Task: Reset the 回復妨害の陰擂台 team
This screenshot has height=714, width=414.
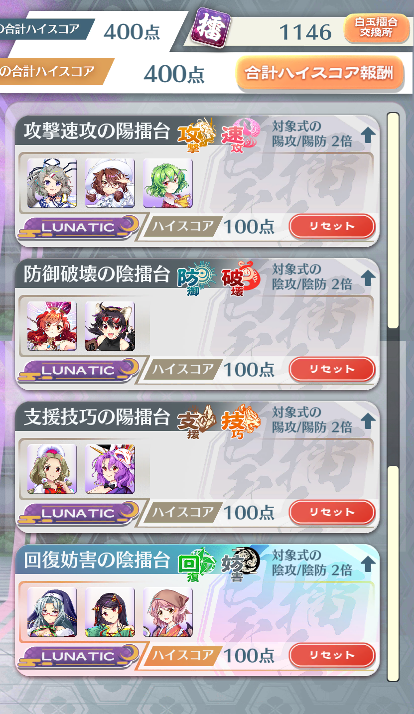Action: (x=332, y=655)
